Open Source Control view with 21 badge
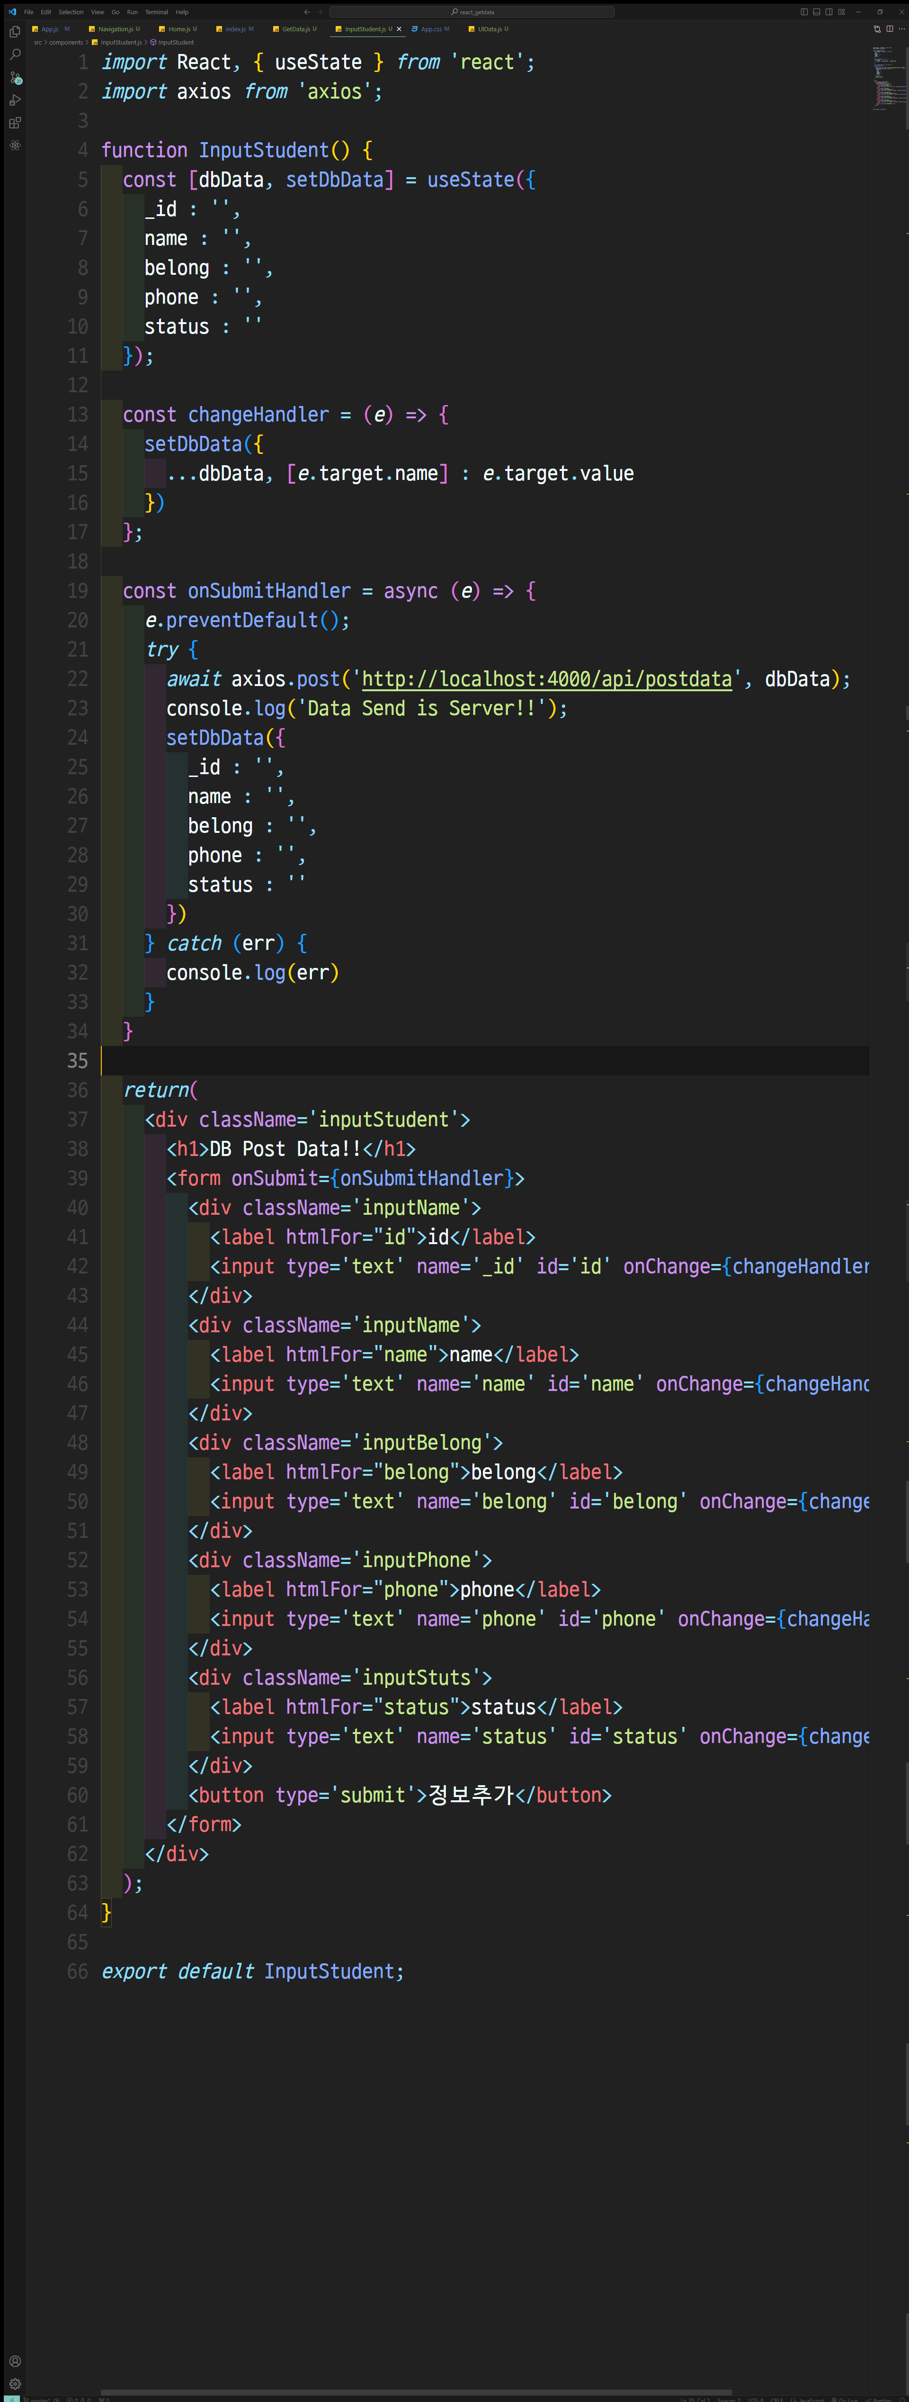909x2402 pixels. pos(15,77)
